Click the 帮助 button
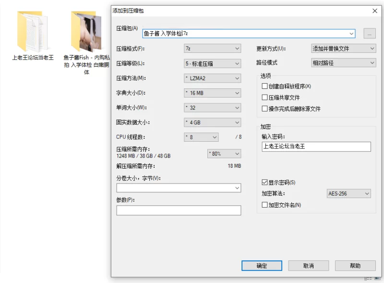The width and height of the screenshot is (384, 283). click(x=355, y=266)
